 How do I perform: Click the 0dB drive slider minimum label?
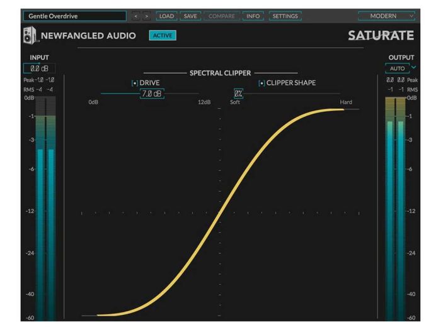93,102
